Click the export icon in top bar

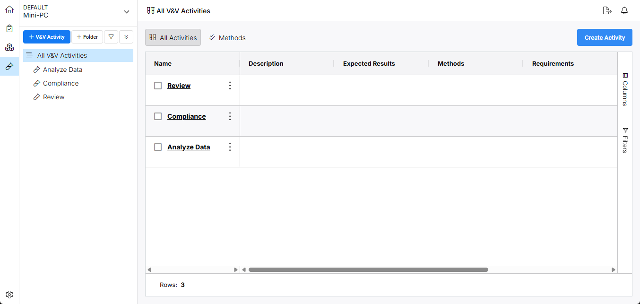[607, 10]
